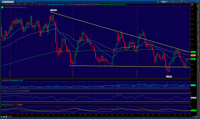The image size is (200, 119).
Task: Click the RSI value tag on axis
Action: point(193,98)
